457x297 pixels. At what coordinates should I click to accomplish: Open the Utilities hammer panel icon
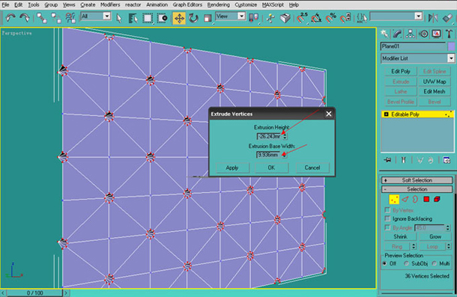(x=449, y=34)
